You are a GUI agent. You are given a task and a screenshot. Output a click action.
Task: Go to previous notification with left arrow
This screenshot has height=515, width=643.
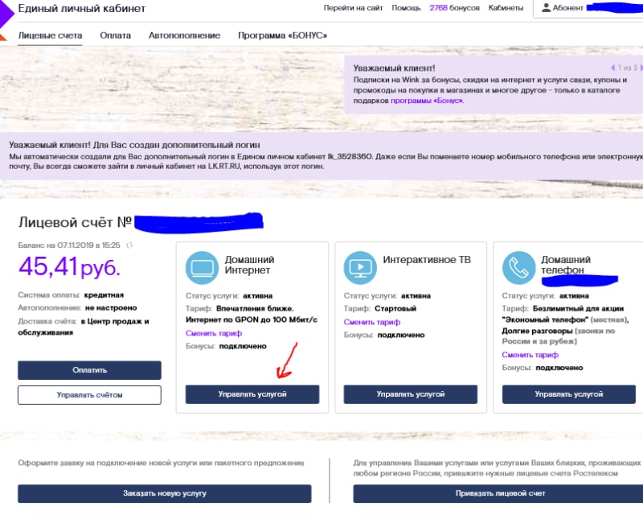coord(612,68)
